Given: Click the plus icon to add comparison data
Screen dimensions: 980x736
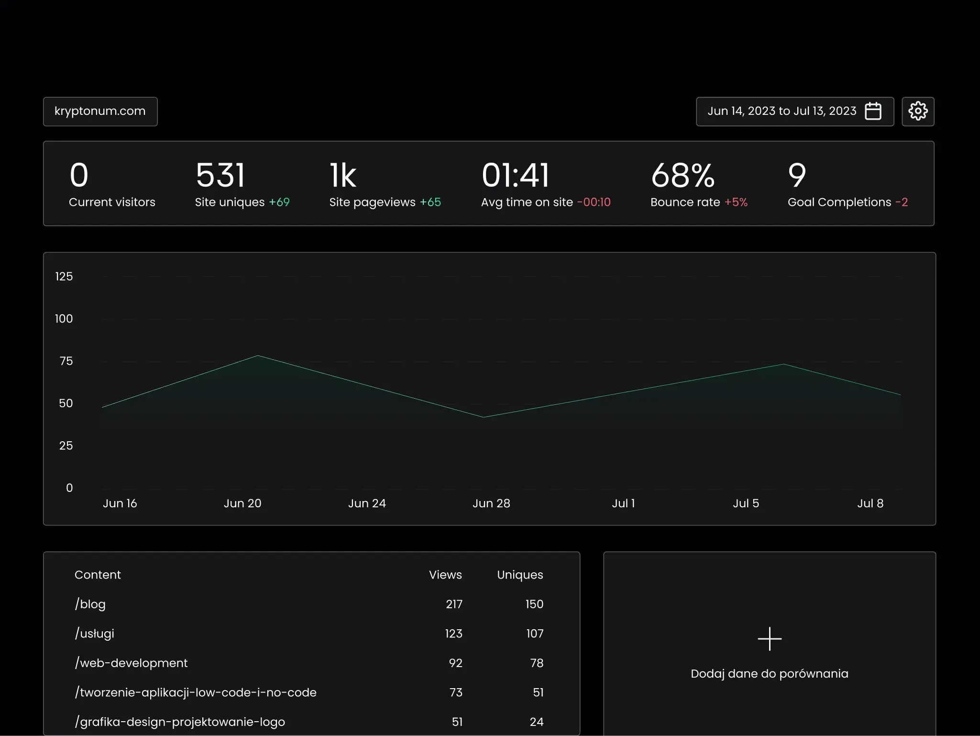Looking at the screenshot, I should tap(769, 638).
